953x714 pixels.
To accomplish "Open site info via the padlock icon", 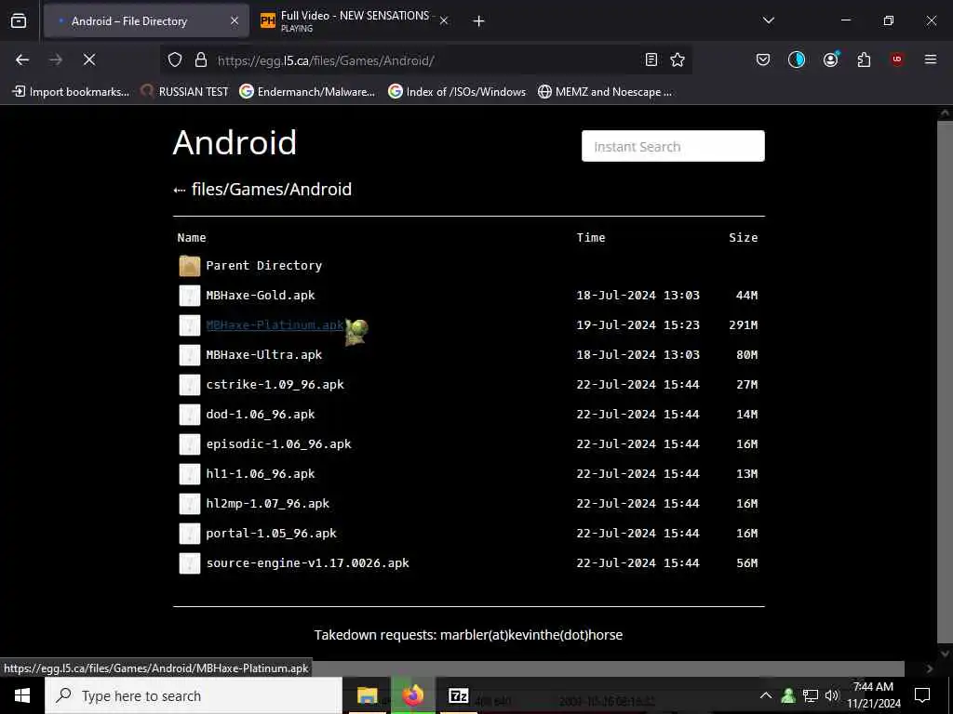I will tap(201, 59).
